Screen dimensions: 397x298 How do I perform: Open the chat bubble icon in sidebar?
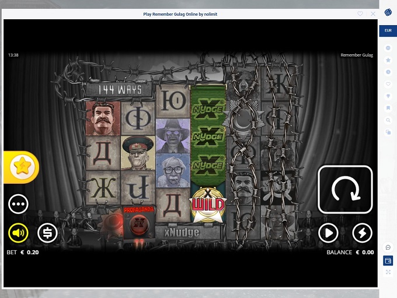(x=388, y=247)
